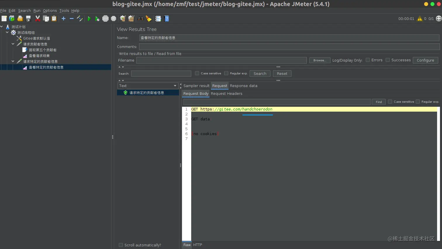
Task: Open the Tools menu
Action: pos(64,11)
